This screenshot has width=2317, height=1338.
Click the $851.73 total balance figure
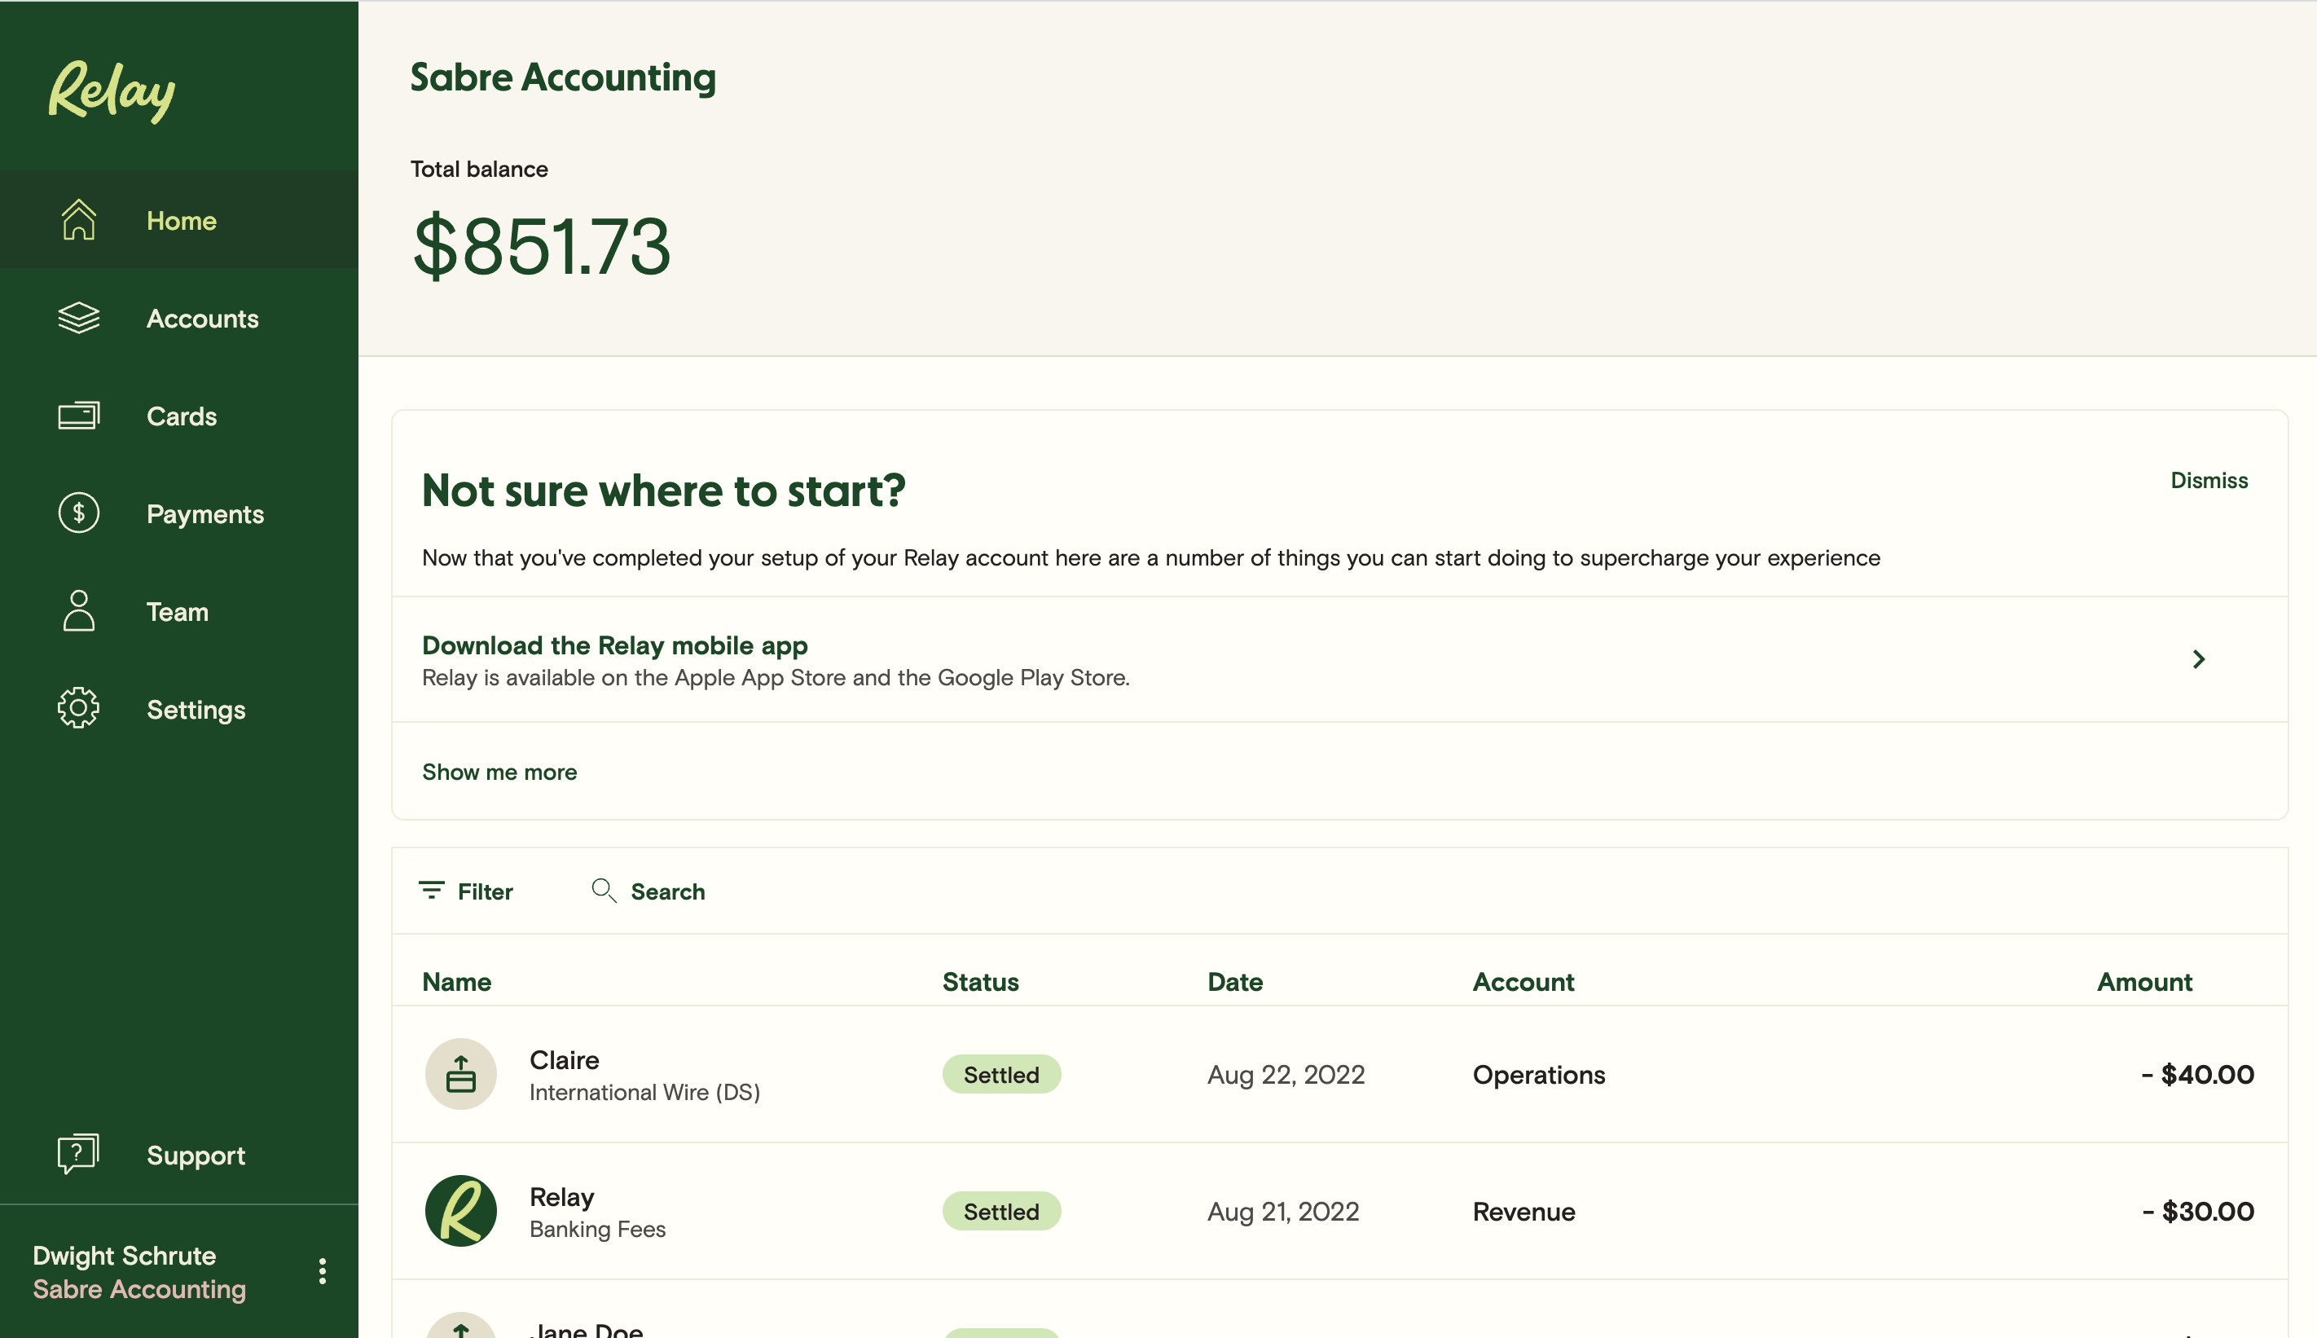[542, 245]
